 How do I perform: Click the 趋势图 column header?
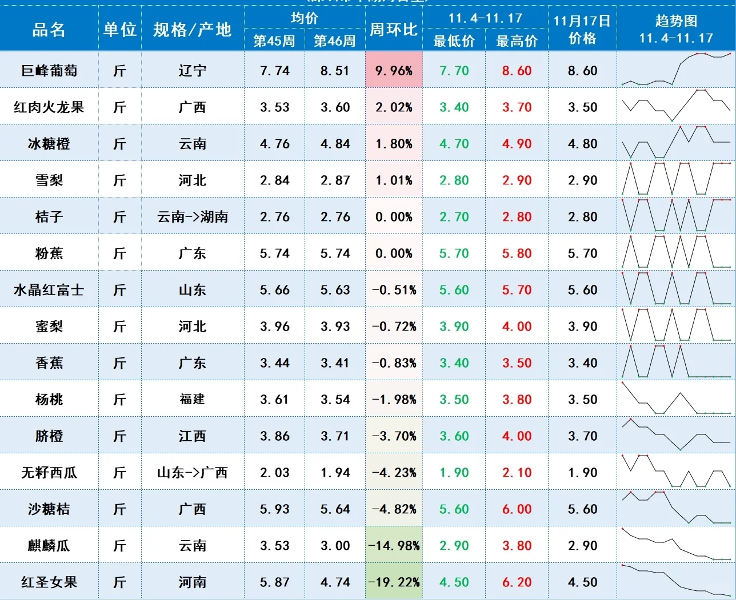point(676,30)
